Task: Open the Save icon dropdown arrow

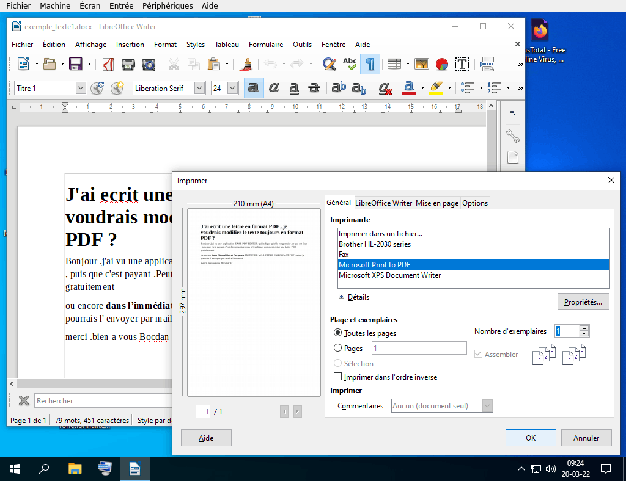Action: [x=89, y=64]
